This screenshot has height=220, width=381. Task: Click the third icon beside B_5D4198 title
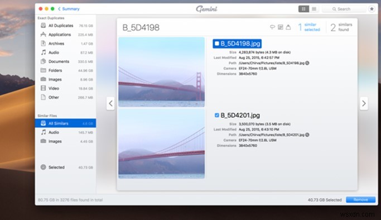click(x=288, y=27)
